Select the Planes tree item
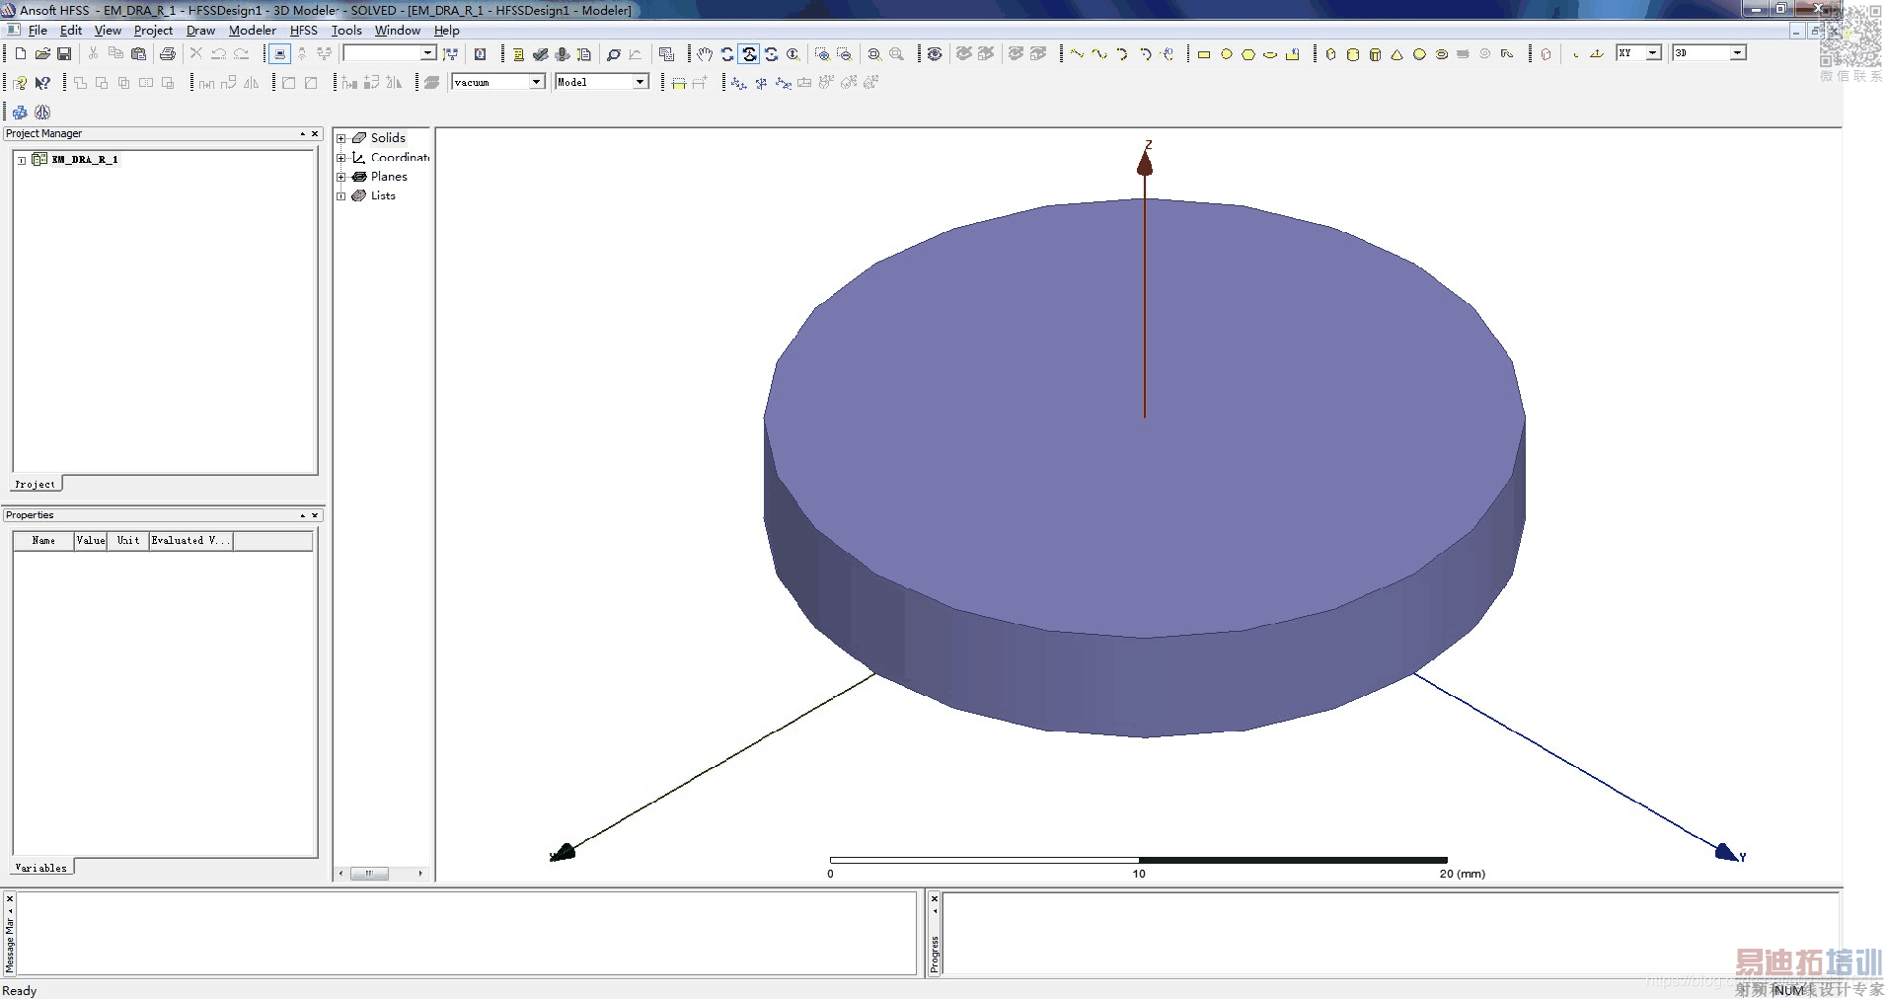1887x999 pixels. pos(389,177)
